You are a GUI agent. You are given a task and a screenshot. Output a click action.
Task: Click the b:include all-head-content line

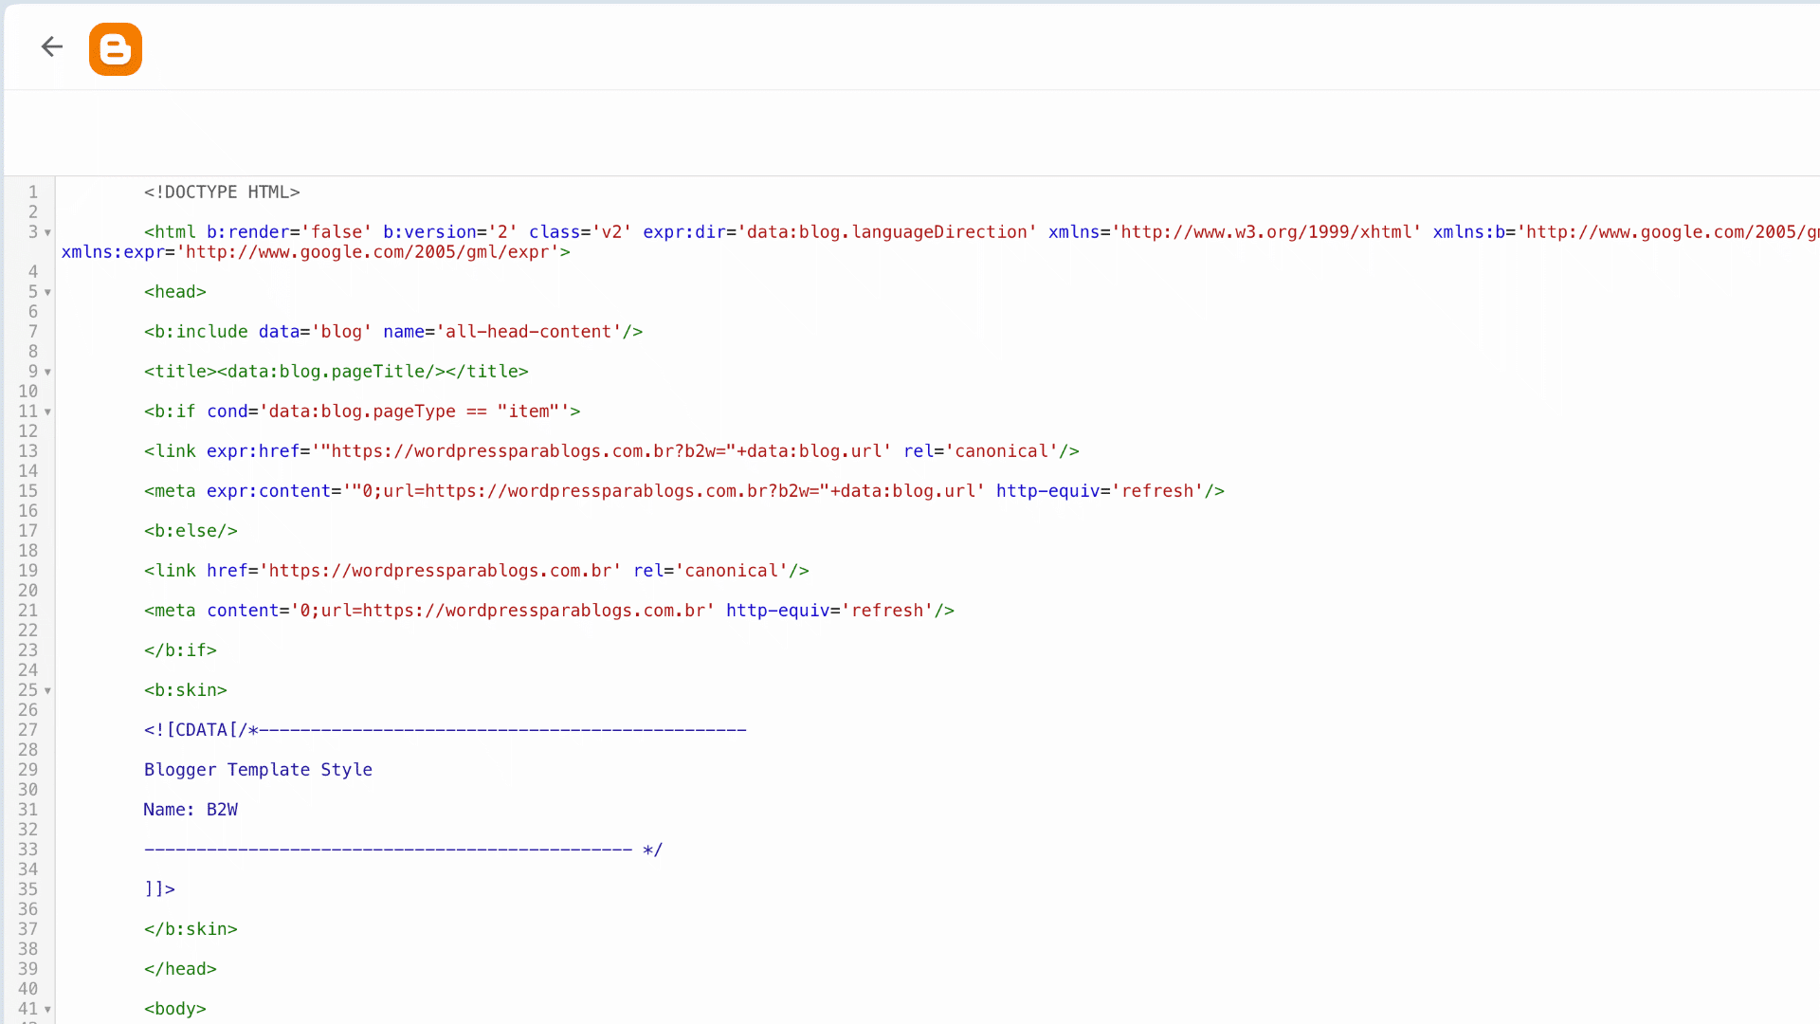393,332
